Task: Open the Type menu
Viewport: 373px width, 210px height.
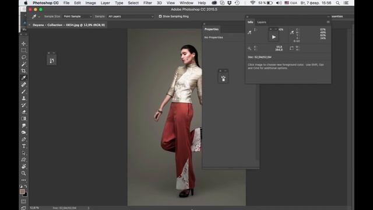Action: click(119, 3)
